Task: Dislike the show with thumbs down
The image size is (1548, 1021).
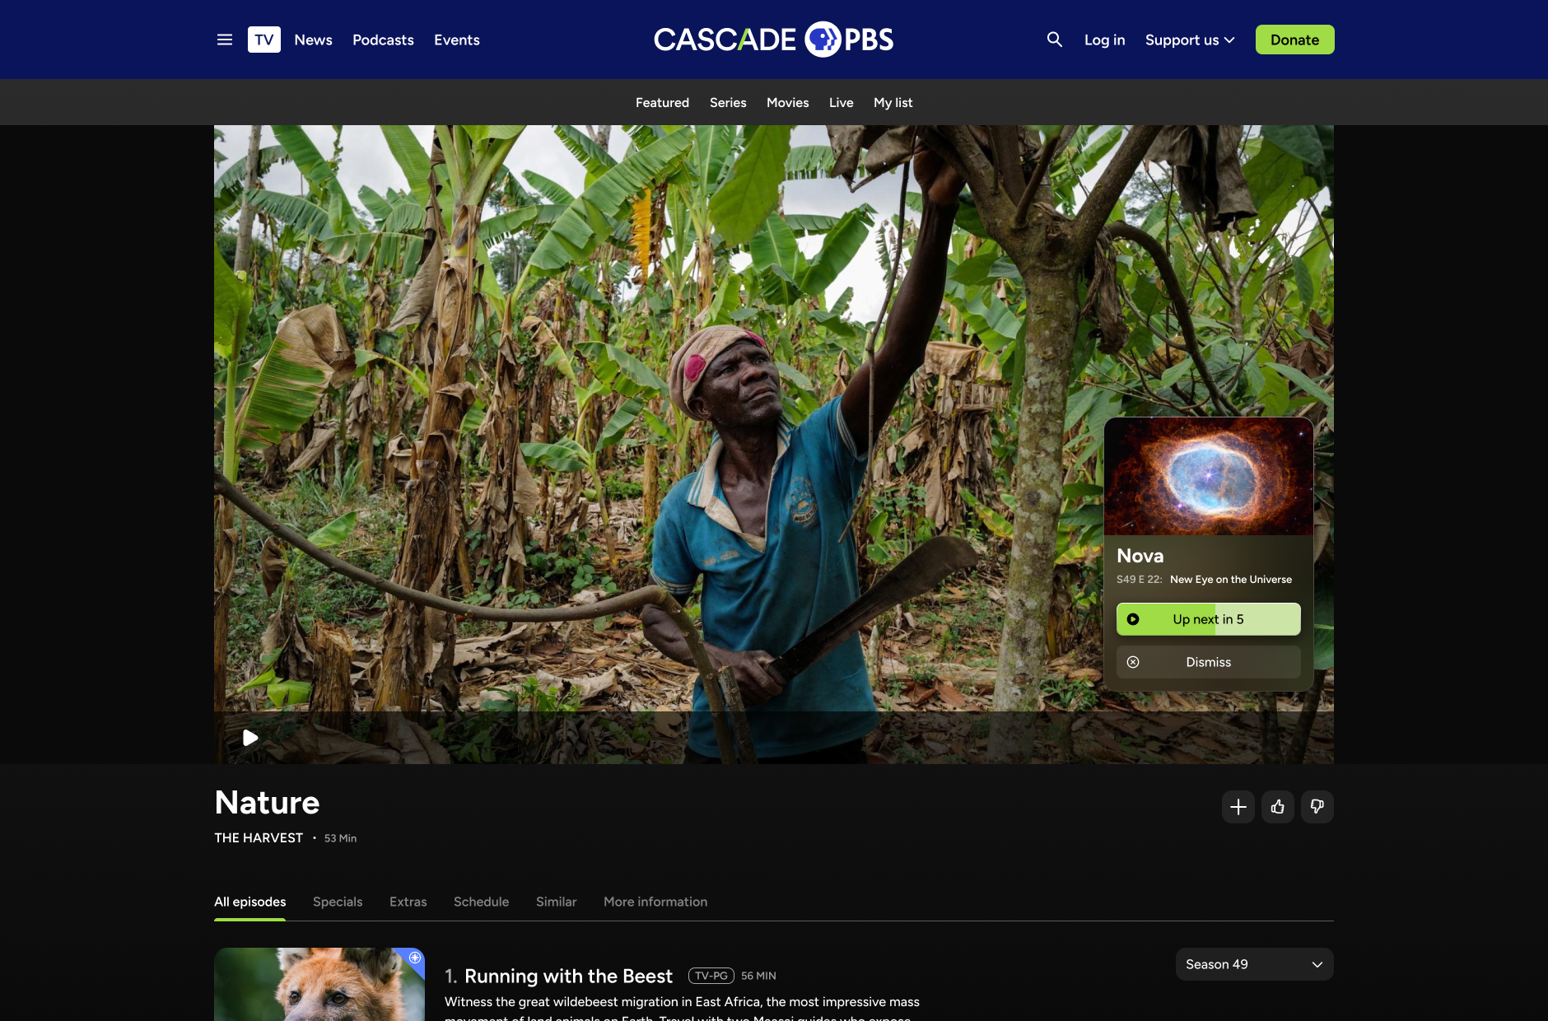Action: 1317,807
